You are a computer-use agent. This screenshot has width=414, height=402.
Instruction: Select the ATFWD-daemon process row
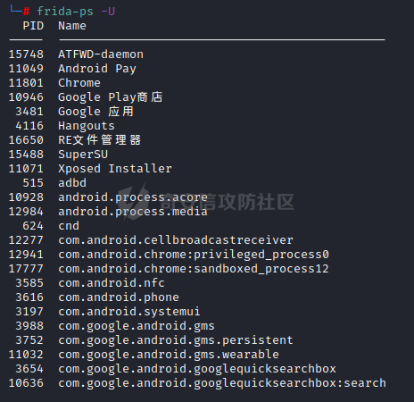coord(76,54)
